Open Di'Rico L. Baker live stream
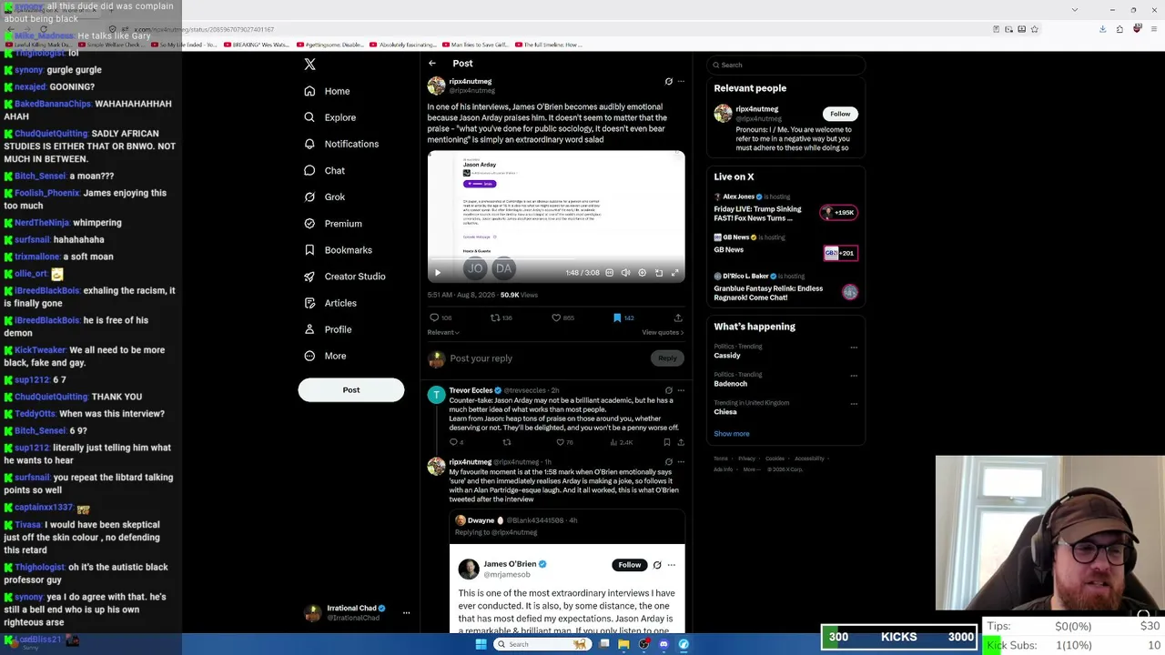Image resolution: width=1165 pixels, height=655 pixels. point(785,287)
